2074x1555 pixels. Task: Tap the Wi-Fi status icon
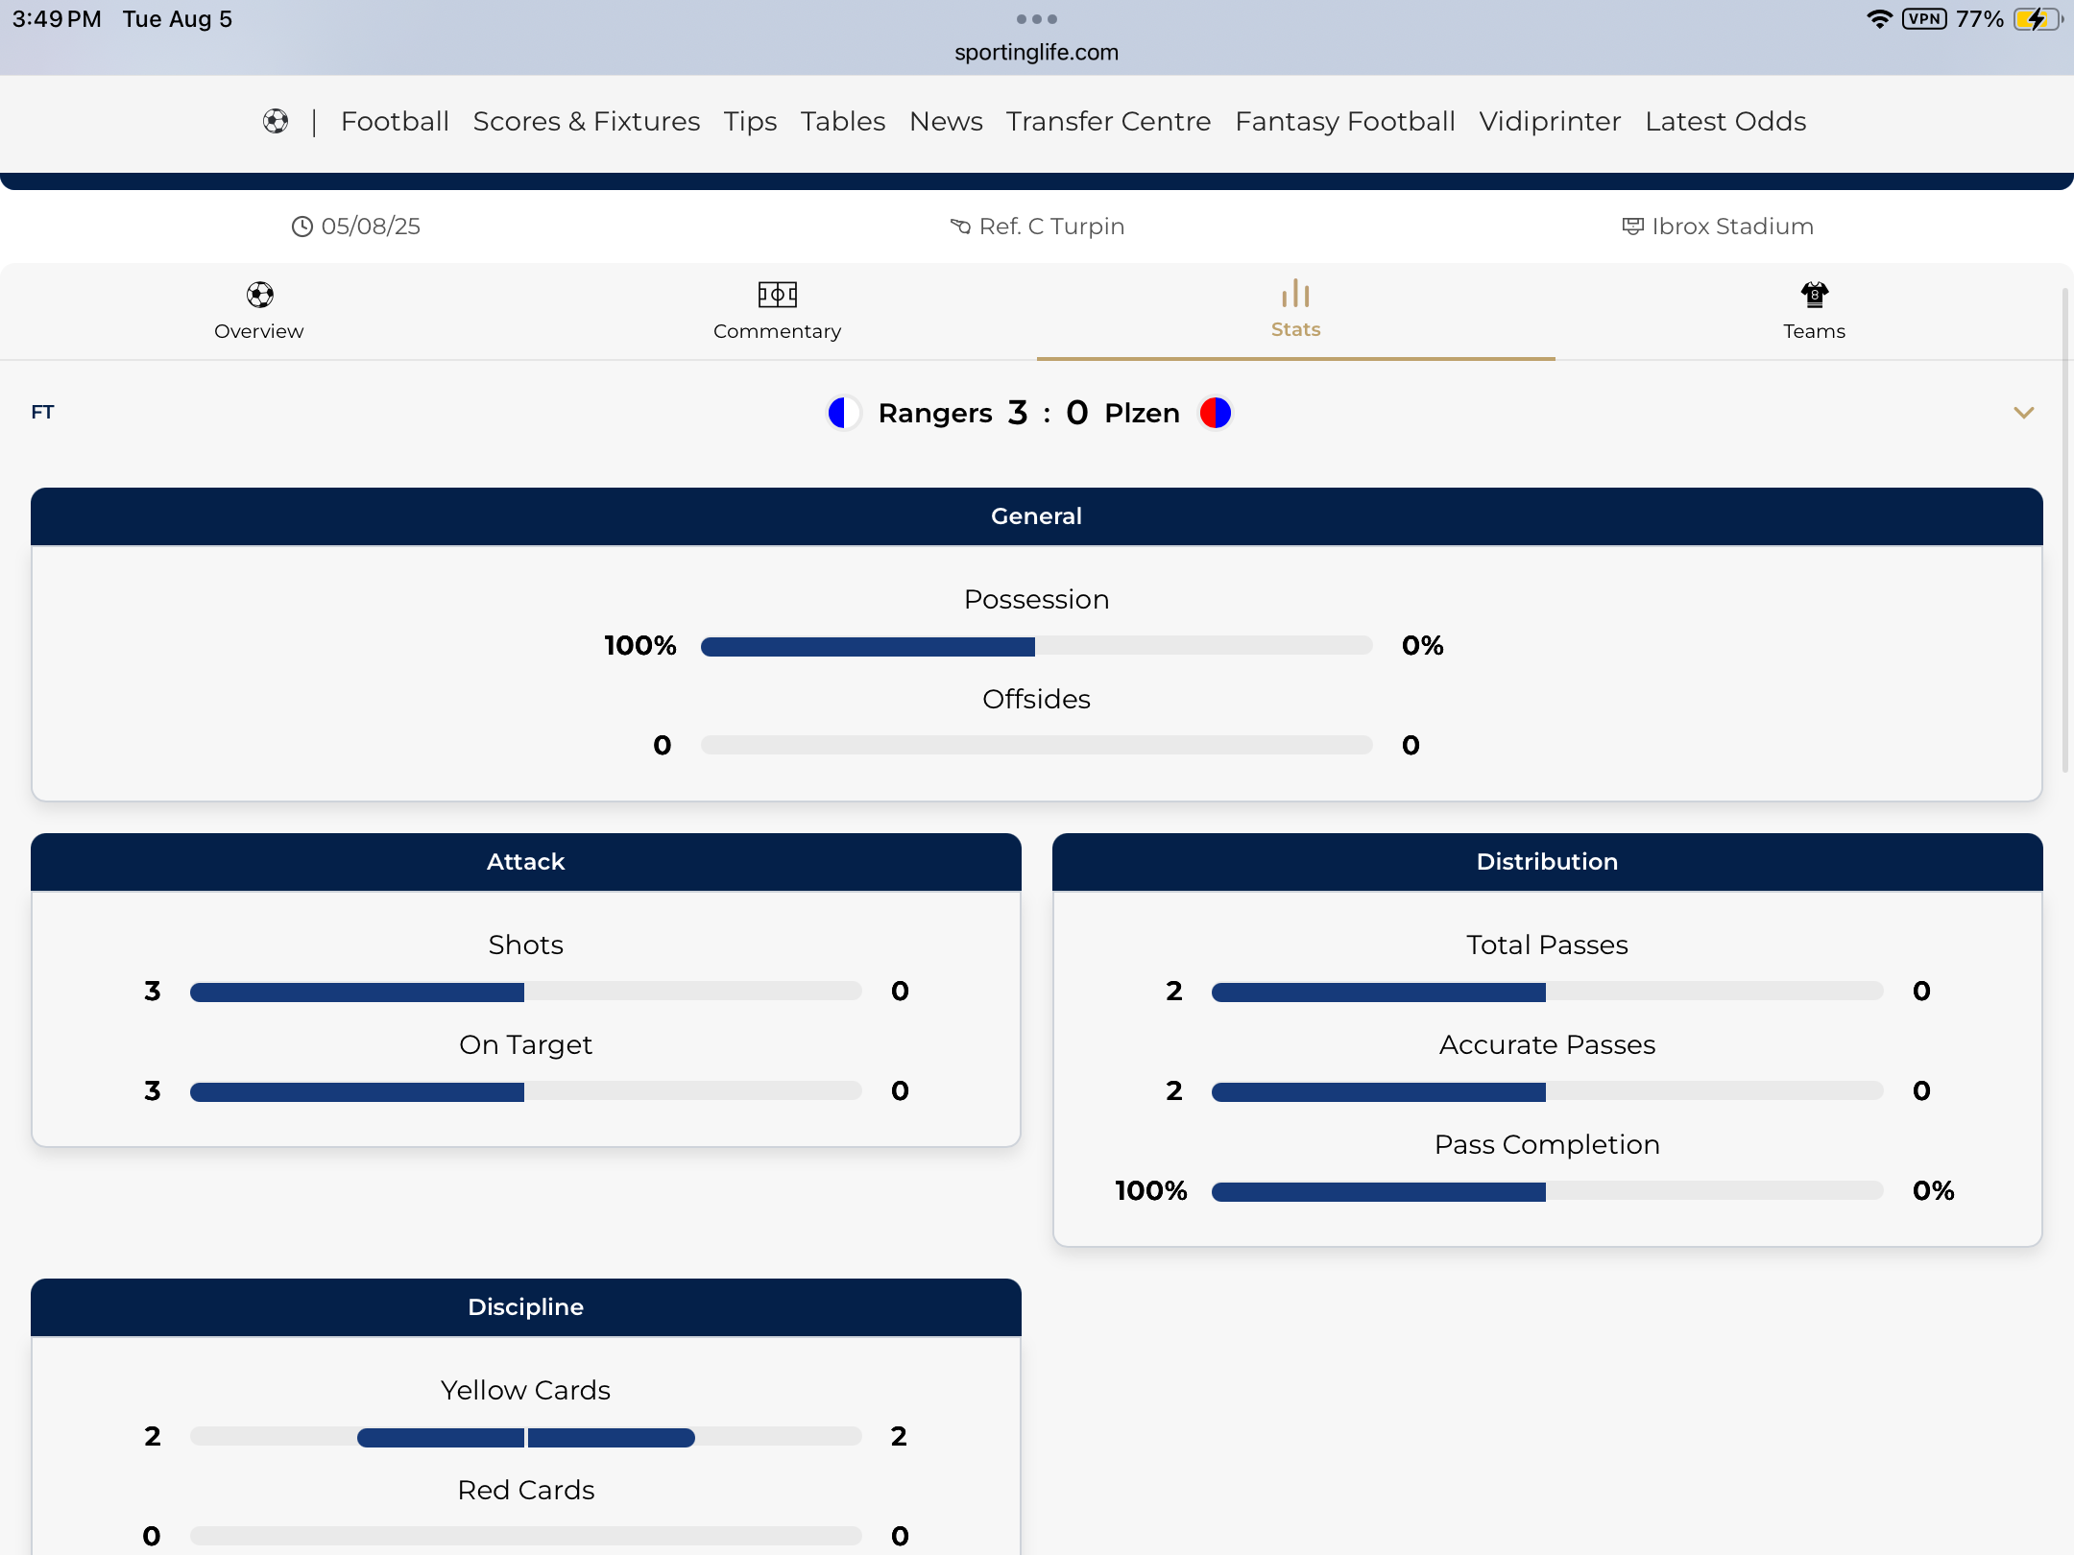pyautogui.click(x=1879, y=19)
